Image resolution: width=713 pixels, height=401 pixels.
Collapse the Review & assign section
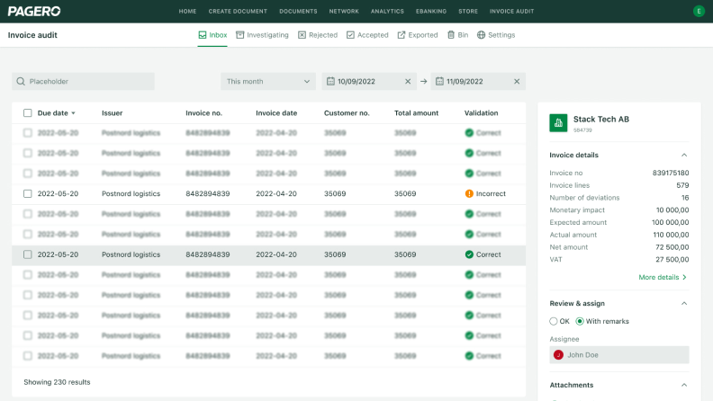click(x=684, y=304)
